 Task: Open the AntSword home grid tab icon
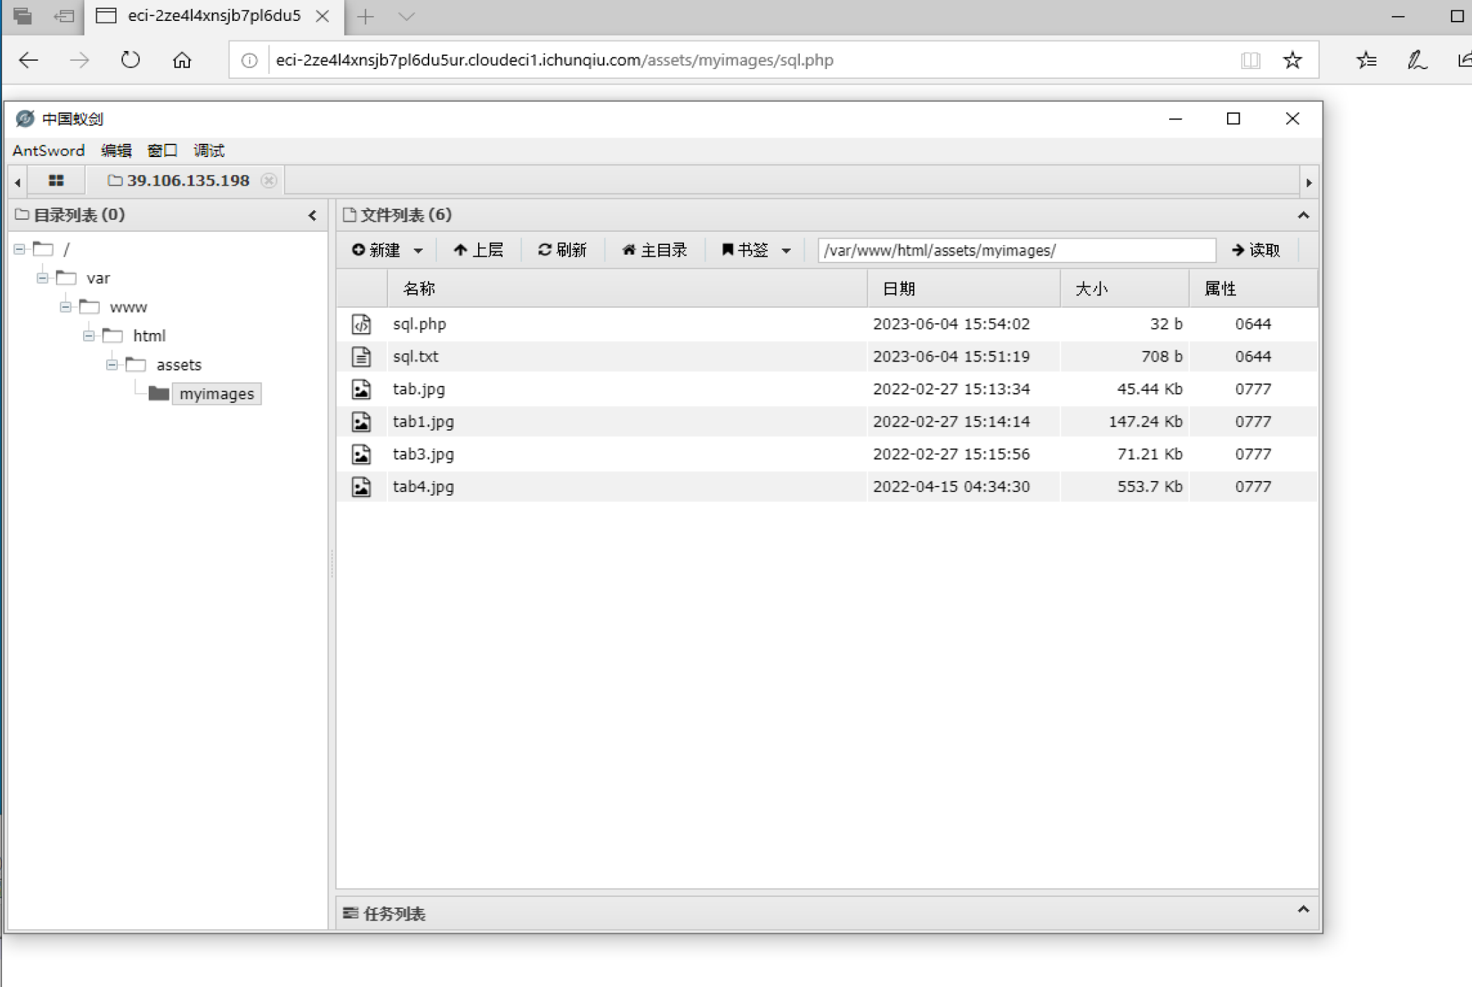coord(57,181)
